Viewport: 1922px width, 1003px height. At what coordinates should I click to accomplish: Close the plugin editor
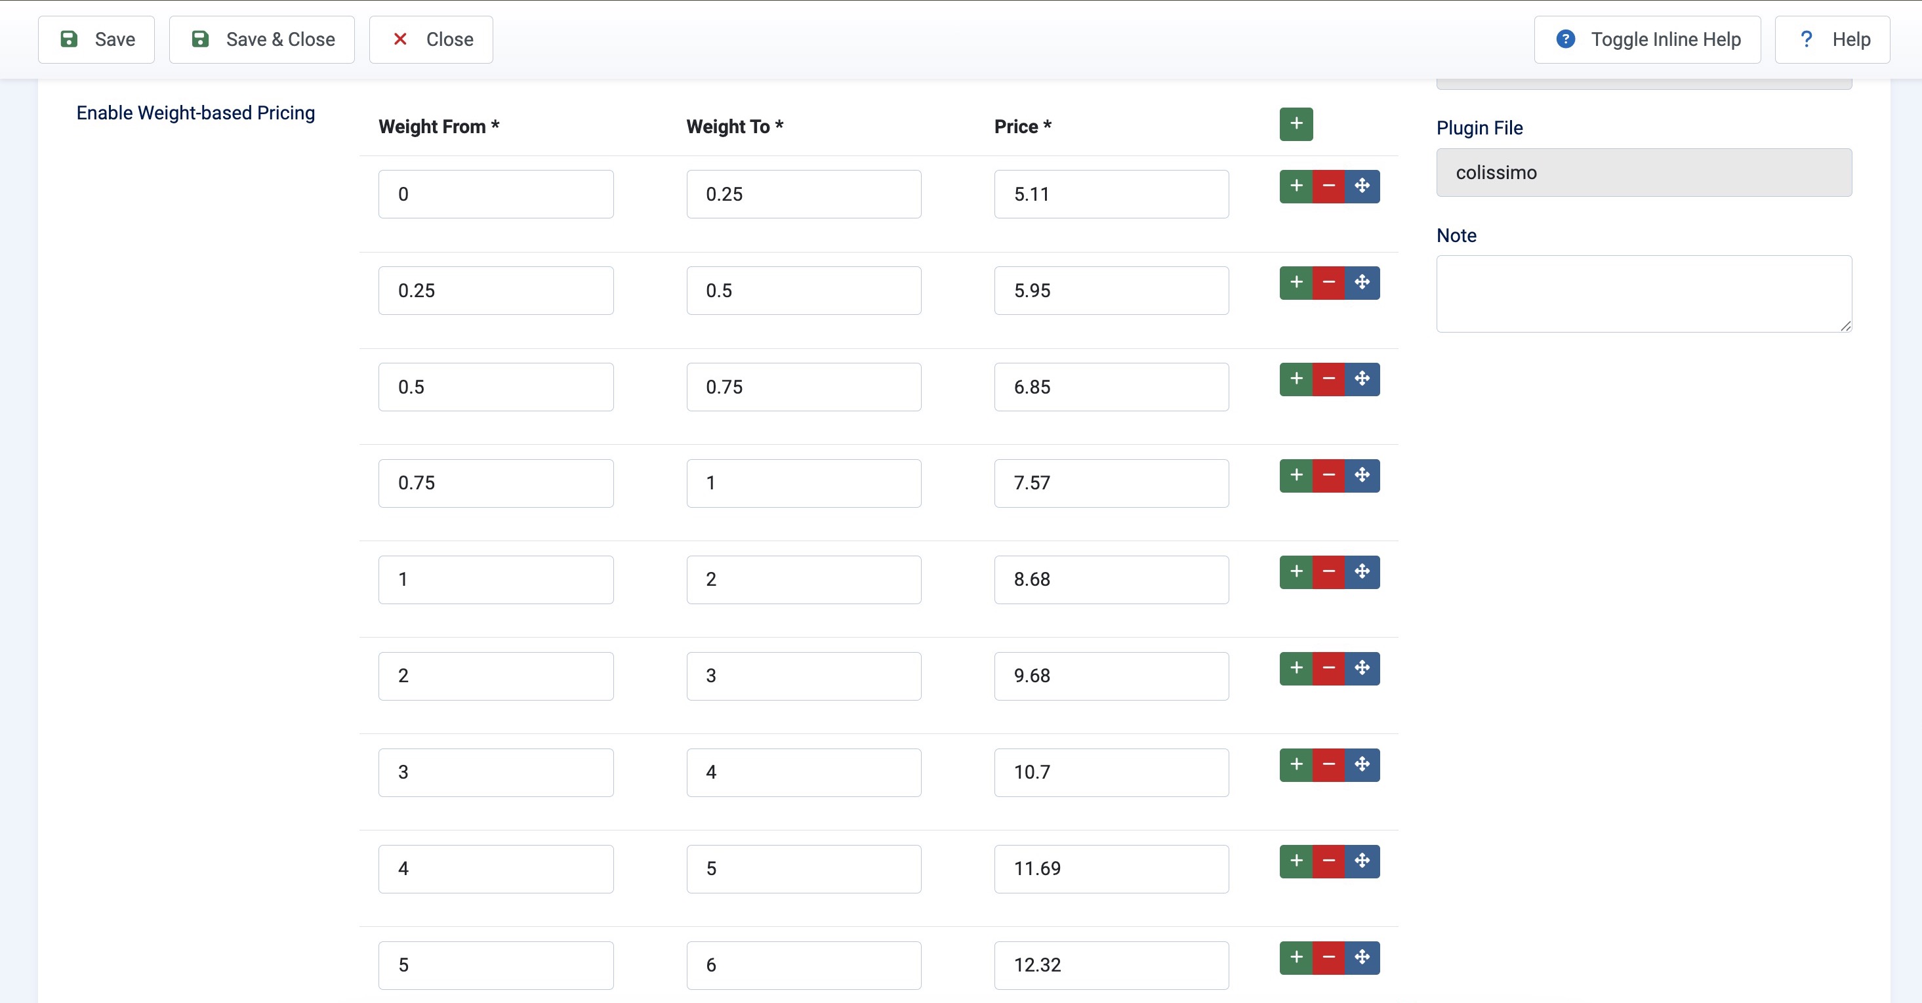tap(430, 39)
